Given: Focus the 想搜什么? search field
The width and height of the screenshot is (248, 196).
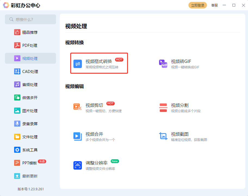Looking at the screenshot, I should (30, 19).
